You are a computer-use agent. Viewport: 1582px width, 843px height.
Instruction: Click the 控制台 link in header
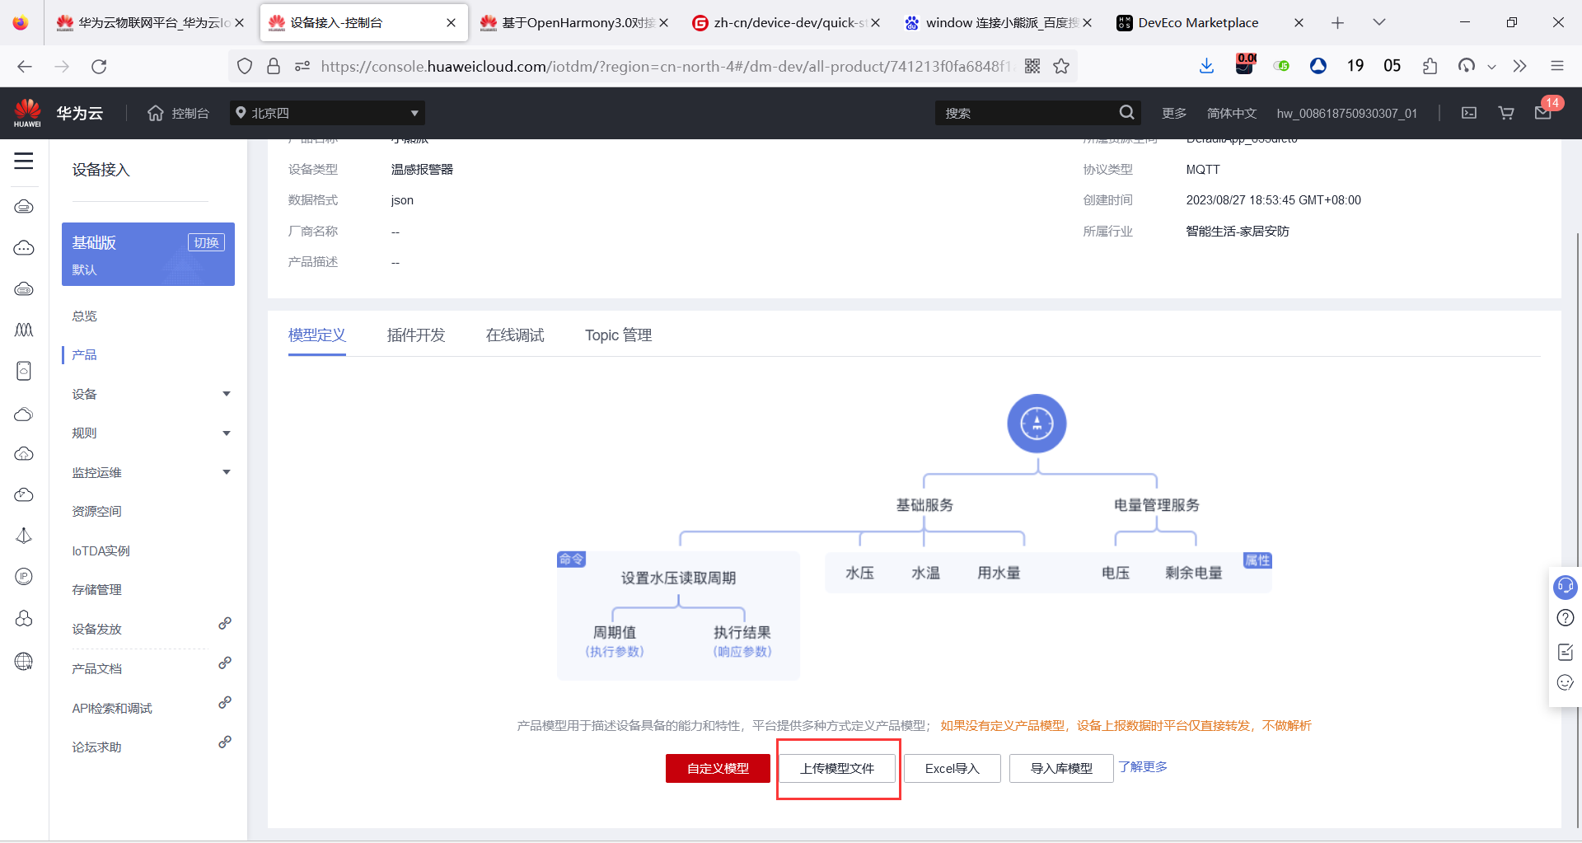[x=190, y=113]
